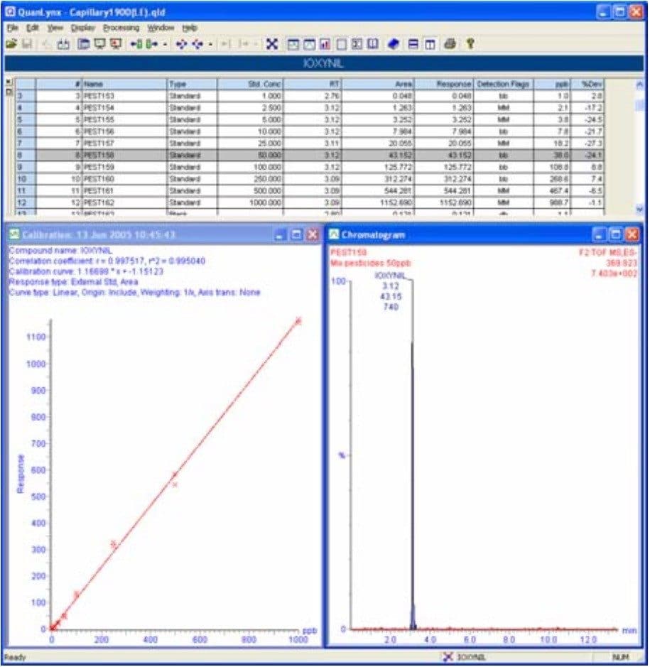Close the Chromatogram subwindow
Viewport: 650px width, 667px height.
[632, 234]
